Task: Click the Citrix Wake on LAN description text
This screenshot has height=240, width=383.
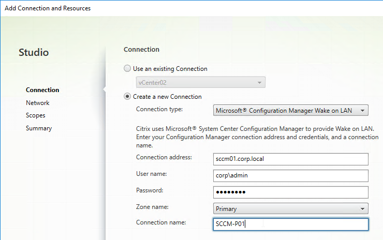Action: [257, 137]
